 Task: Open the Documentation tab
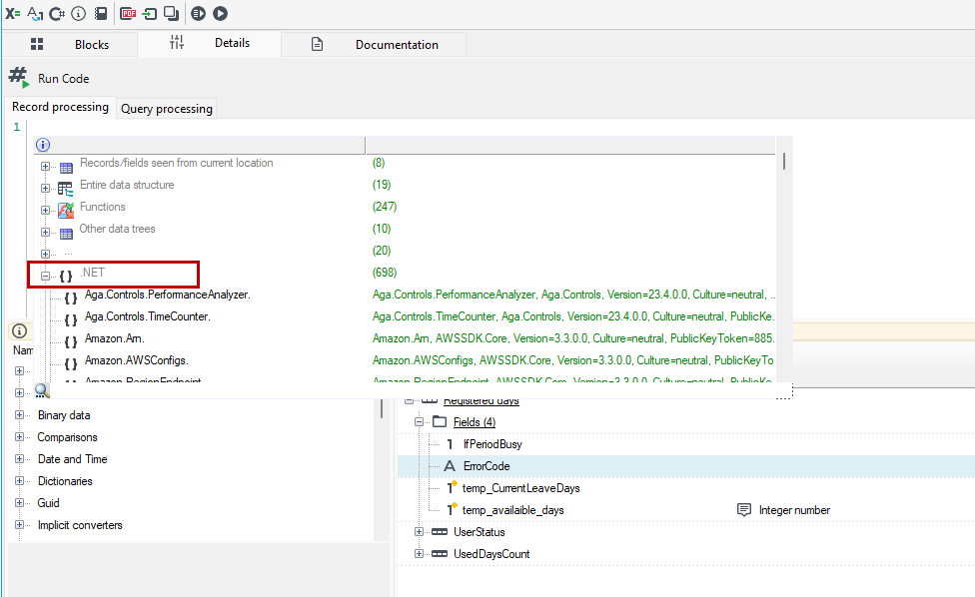[375, 44]
